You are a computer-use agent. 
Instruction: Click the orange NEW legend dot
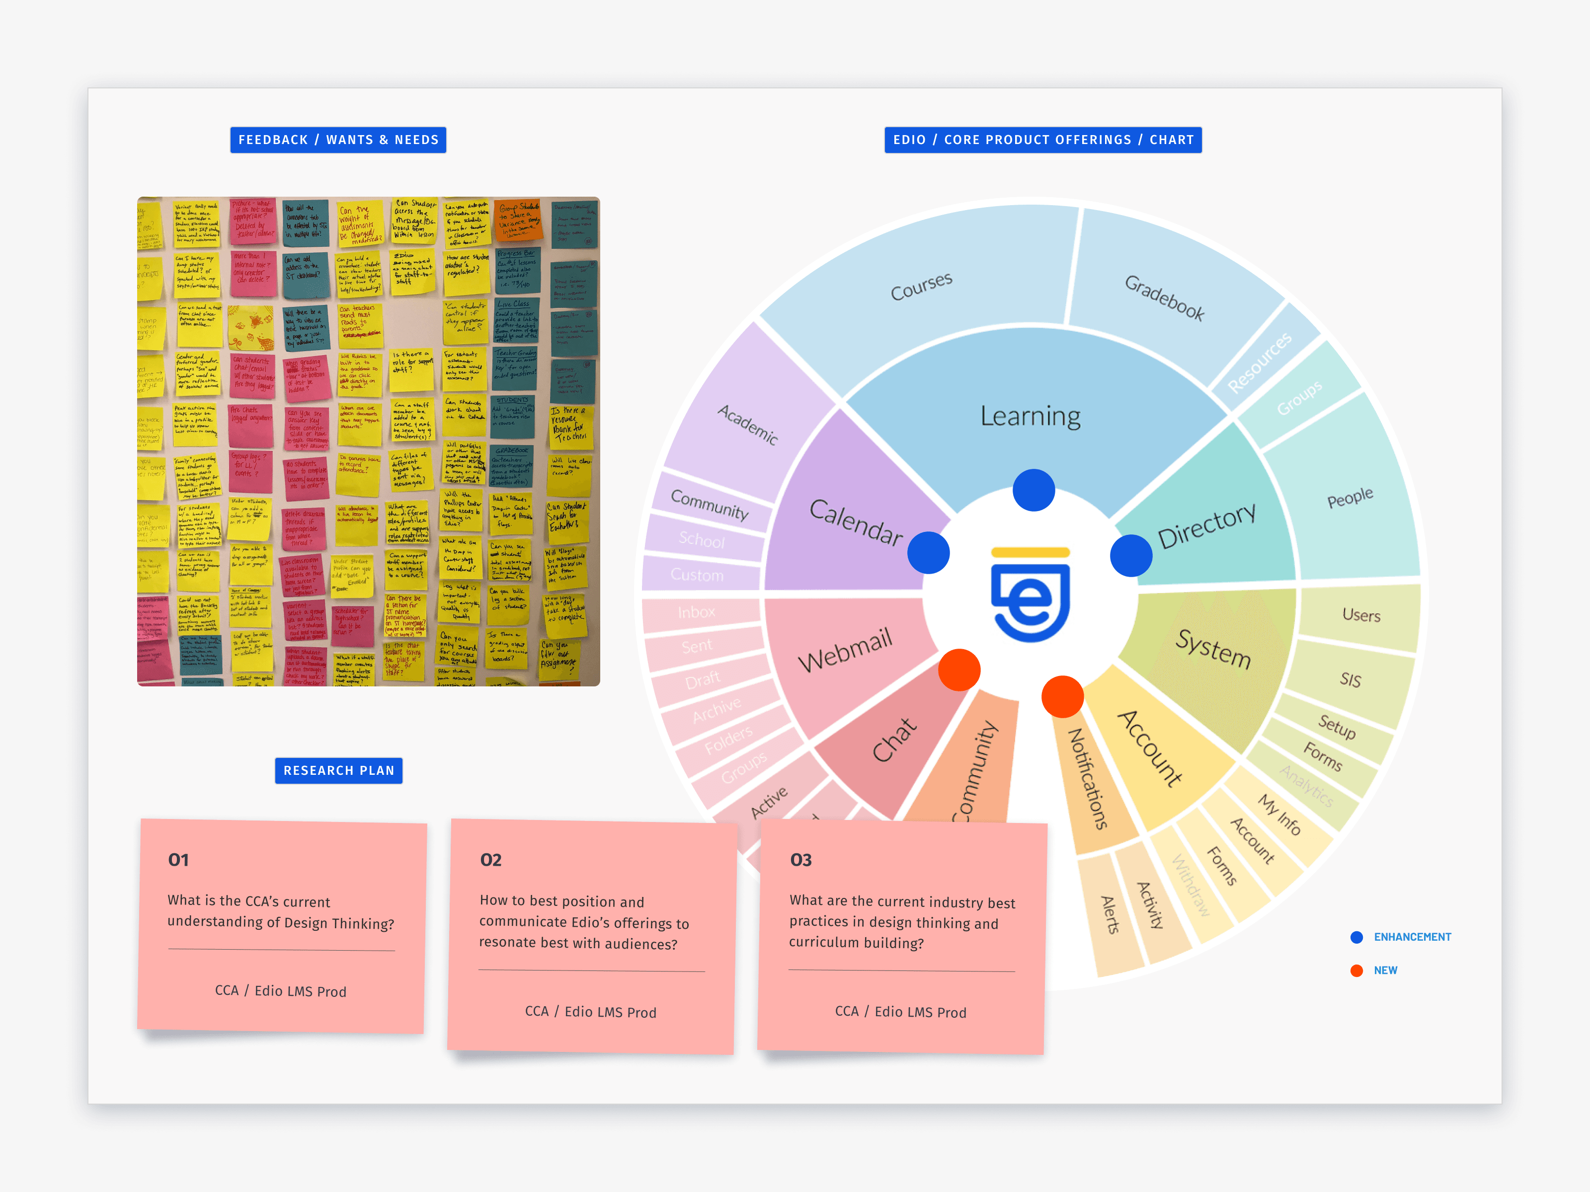coord(1357,970)
